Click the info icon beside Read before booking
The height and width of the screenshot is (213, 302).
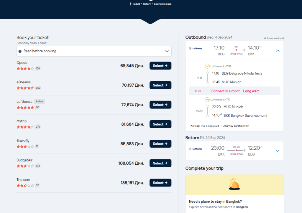[20, 51]
